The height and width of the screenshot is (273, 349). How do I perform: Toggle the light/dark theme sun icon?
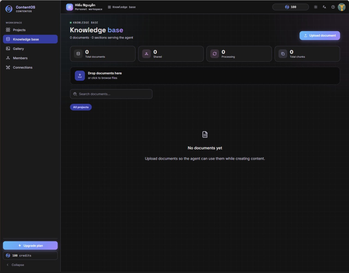pos(316,7)
